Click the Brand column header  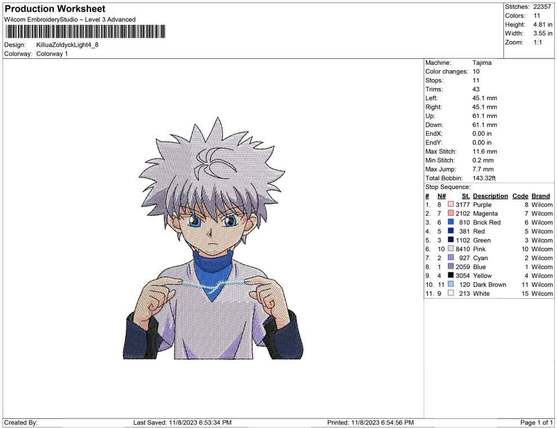pos(541,196)
